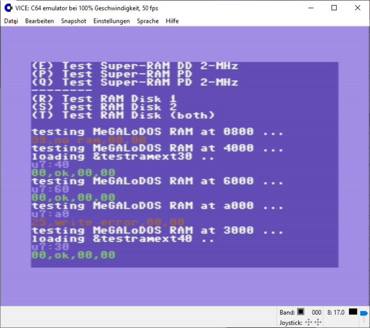Open the Sprache menu
Screen dimensions: 370x328
pyautogui.click(x=148, y=21)
